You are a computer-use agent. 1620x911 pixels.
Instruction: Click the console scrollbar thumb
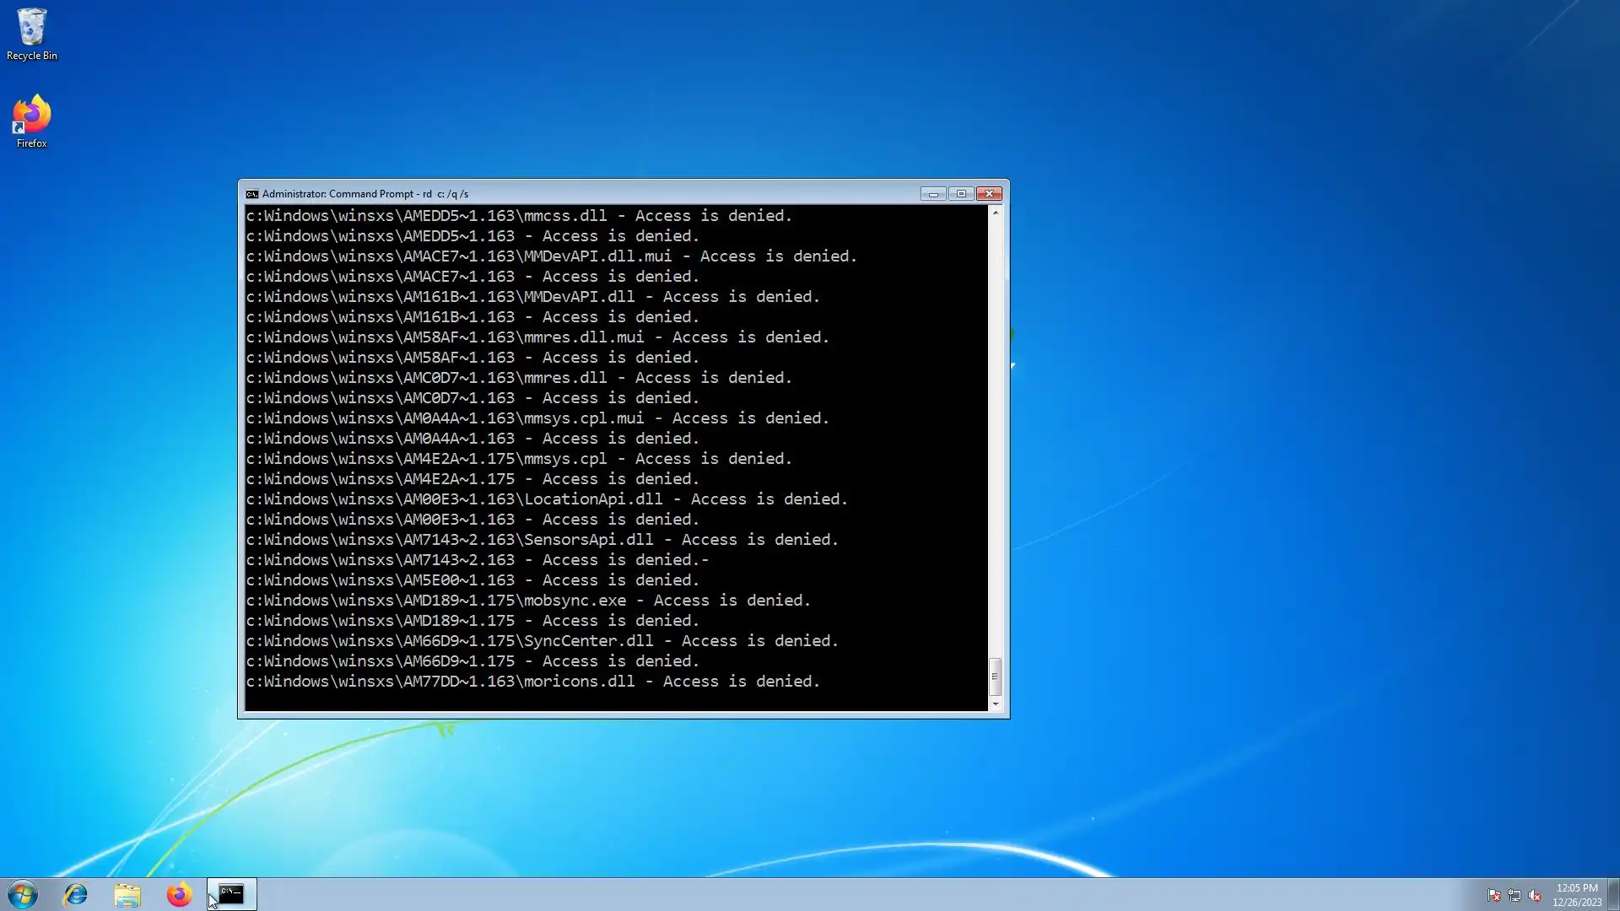point(996,676)
